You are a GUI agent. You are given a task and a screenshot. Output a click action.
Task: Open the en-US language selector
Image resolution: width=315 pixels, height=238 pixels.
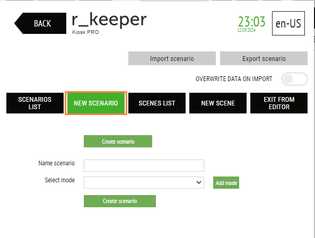(x=288, y=23)
